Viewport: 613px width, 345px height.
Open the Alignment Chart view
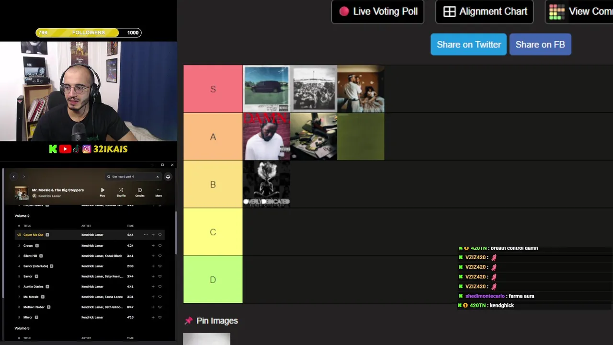pos(485,11)
